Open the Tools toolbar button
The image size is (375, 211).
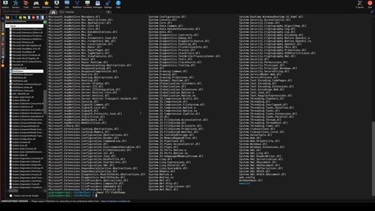[26, 4]
